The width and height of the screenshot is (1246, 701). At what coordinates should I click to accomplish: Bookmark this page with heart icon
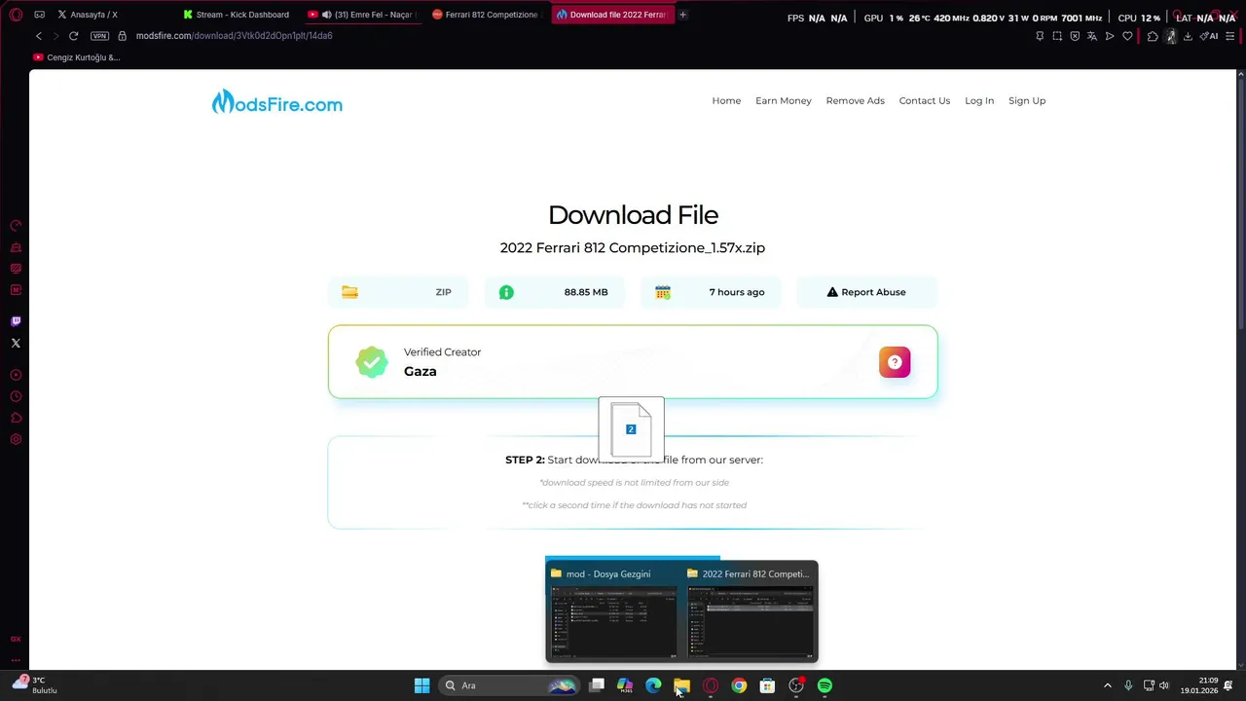1127,36
